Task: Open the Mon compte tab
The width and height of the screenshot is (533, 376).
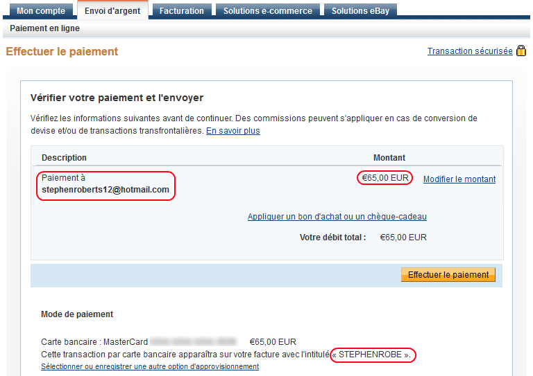Action: (41, 11)
